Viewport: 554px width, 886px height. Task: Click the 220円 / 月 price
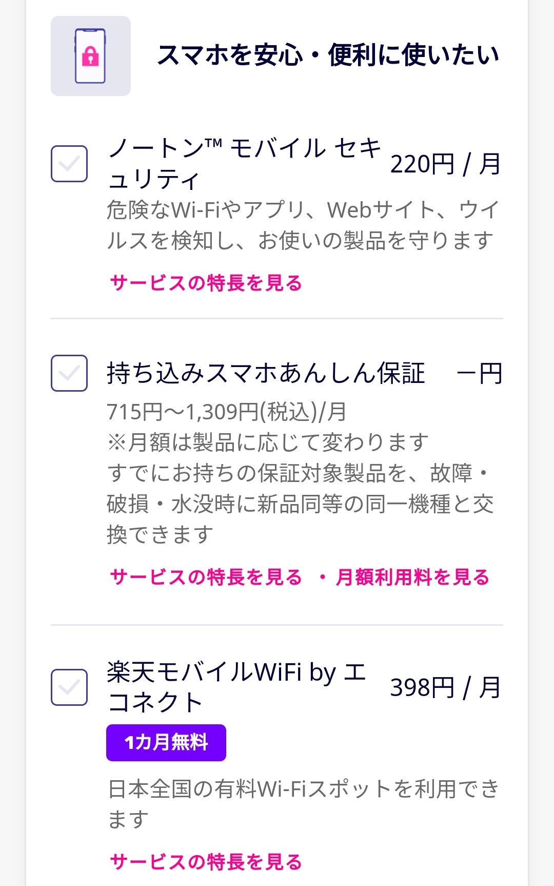coord(445,164)
